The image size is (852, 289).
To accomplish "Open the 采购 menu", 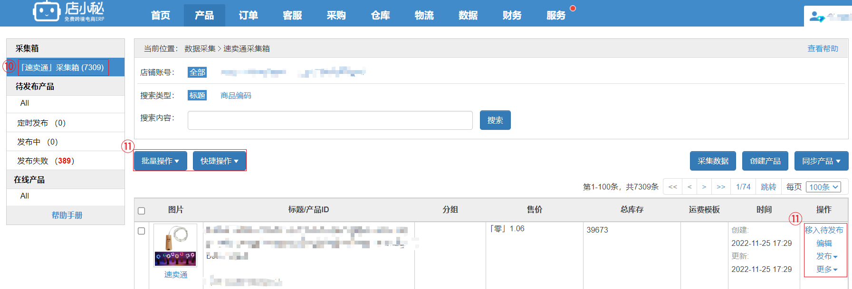I will pyautogui.click(x=336, y=15).
